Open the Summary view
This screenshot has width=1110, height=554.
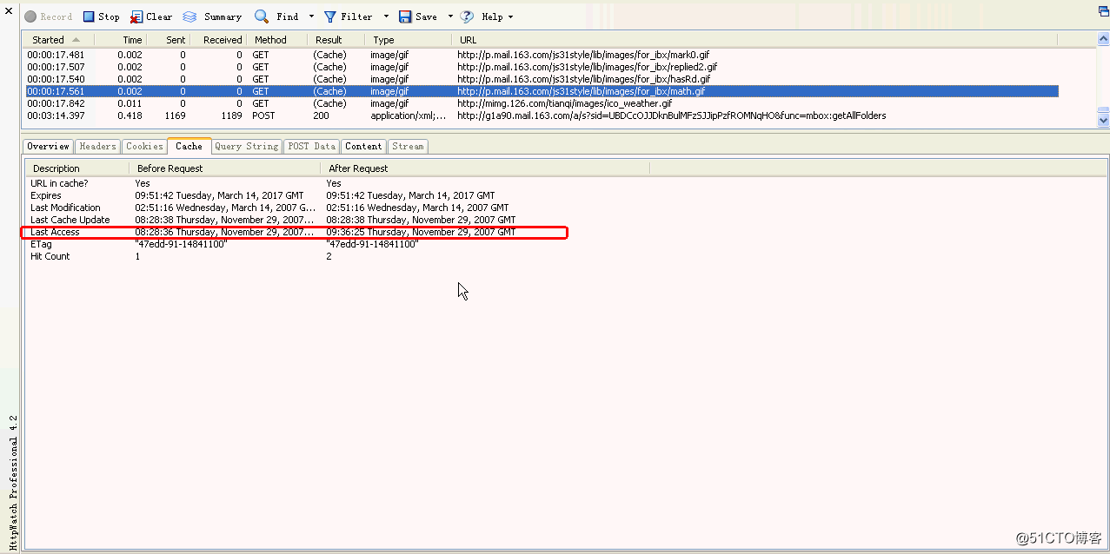click(212, 16)
